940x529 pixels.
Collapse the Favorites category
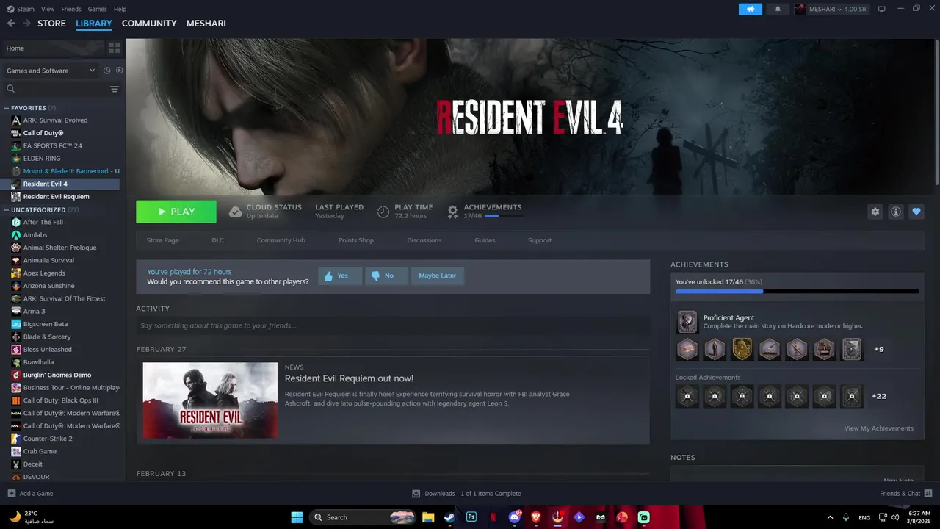[x=7, y=108]
